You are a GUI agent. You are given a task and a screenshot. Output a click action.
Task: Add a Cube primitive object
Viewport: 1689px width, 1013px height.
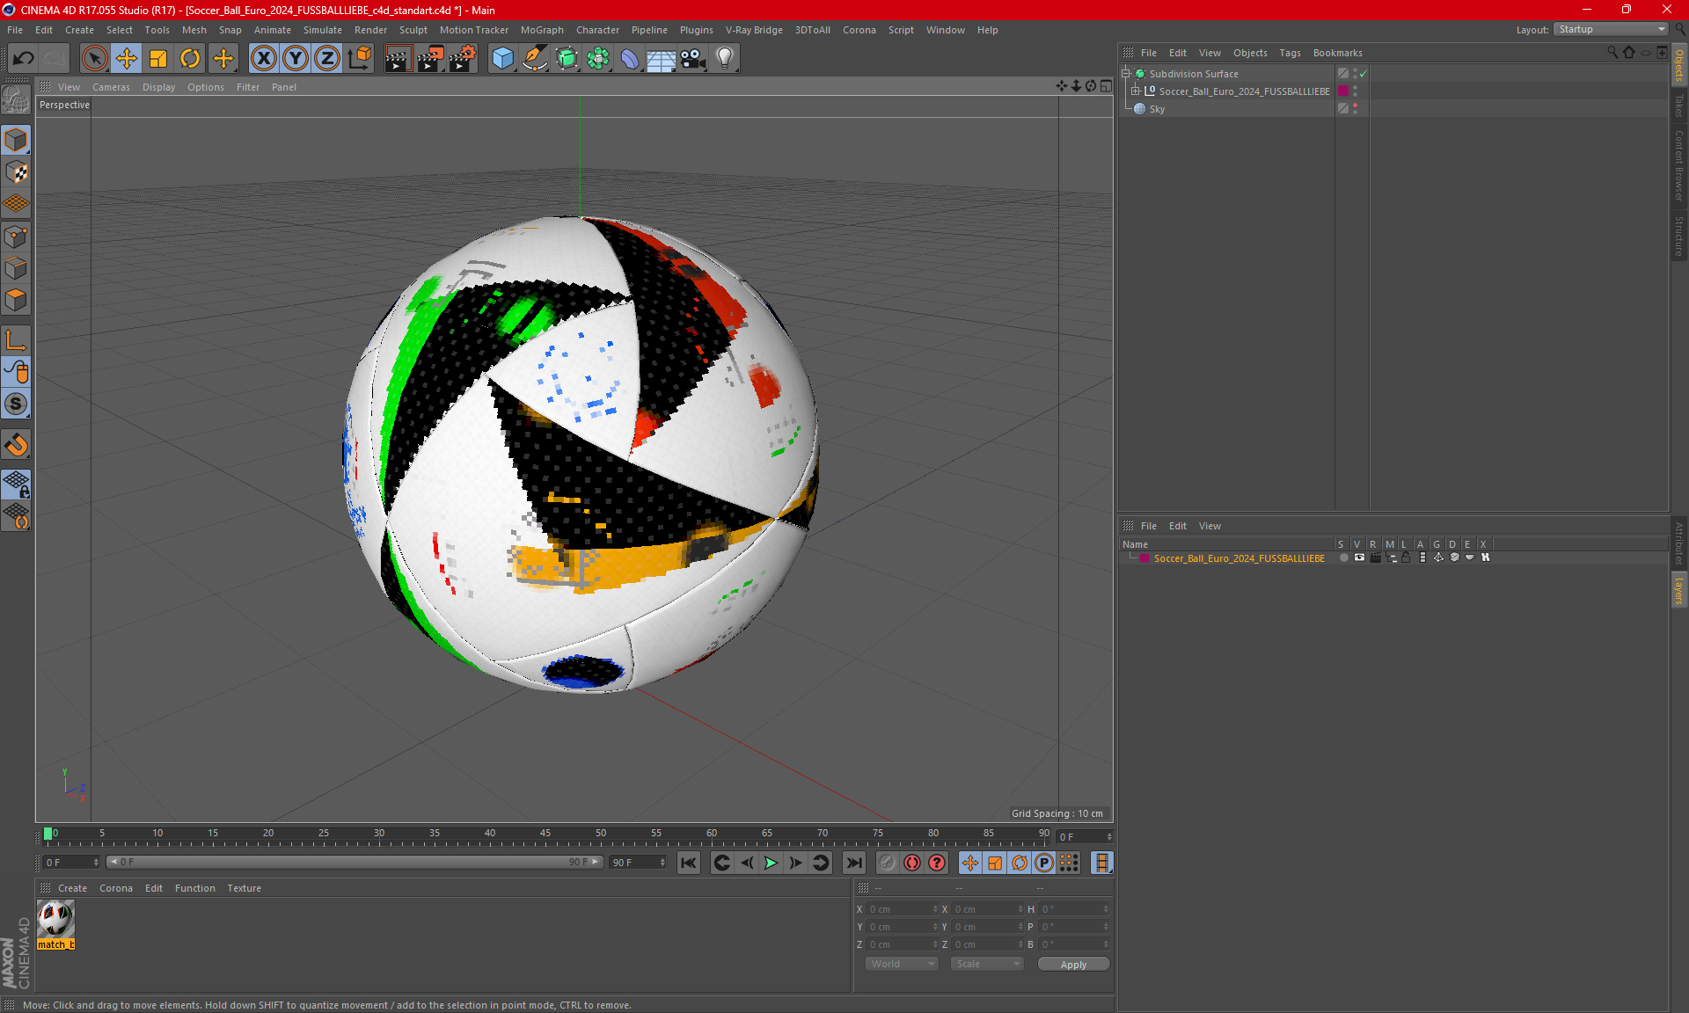pos(502,59)
